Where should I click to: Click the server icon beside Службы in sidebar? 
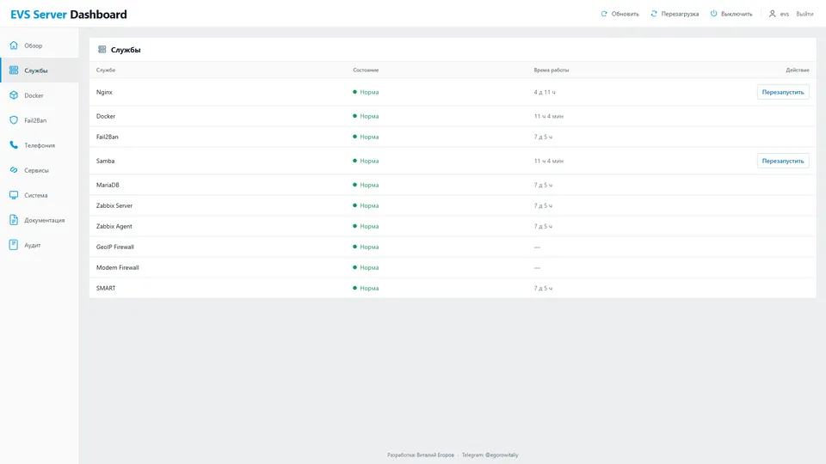click(14, 70)
